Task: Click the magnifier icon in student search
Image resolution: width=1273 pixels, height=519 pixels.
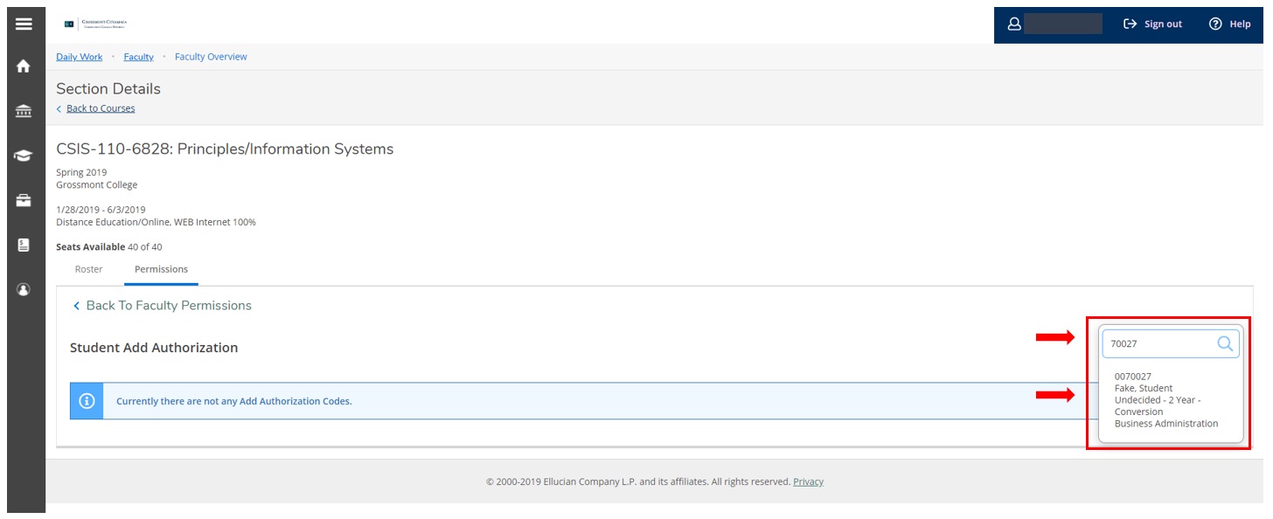Action: (1226, 343)
